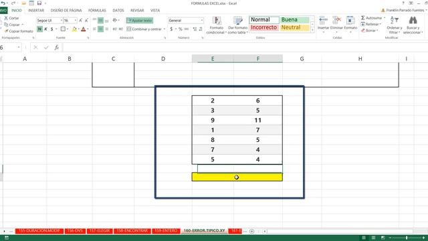This screenshot has height=241, width=428.
Task: Toggle Ajustar texto (wrap text)
Action: pos(140,21)
